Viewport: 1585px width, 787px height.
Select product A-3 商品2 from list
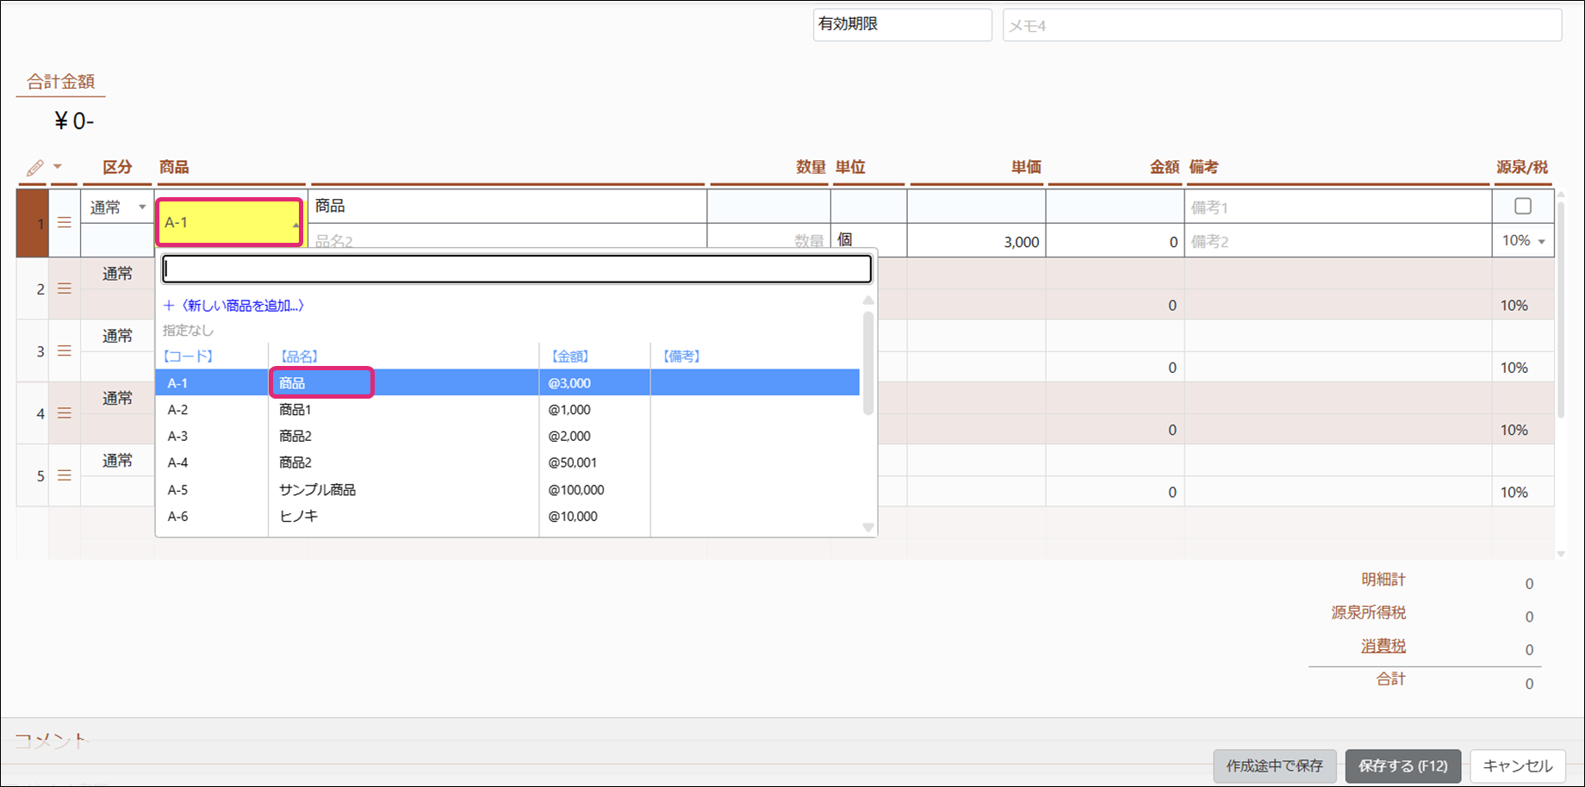tap(295, 437)
